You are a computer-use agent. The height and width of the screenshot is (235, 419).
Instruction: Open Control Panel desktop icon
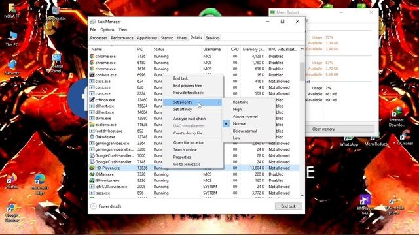(x=56, y=63)
